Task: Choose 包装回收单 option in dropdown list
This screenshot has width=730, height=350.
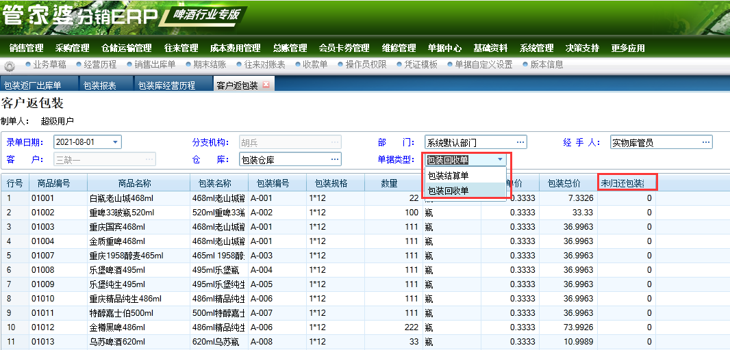Action: pos(464,190)
